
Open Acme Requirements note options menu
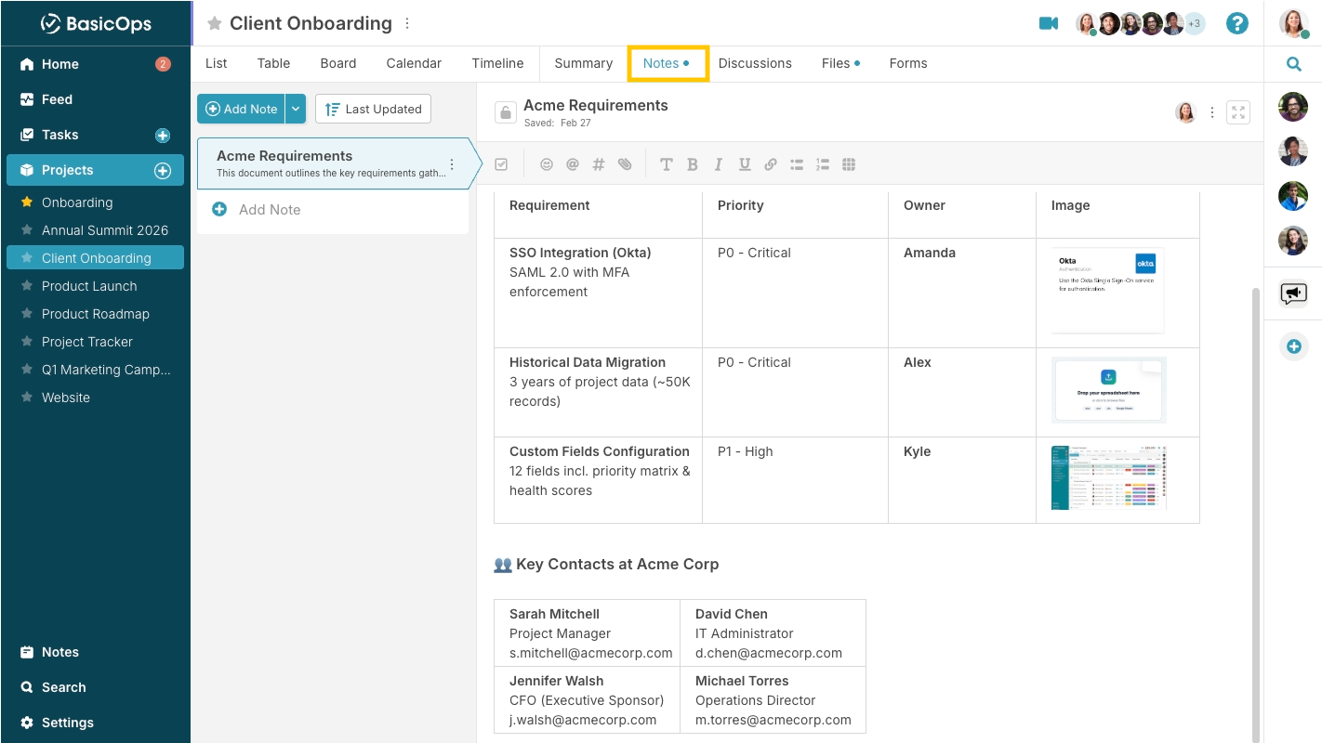click(452, 164)
